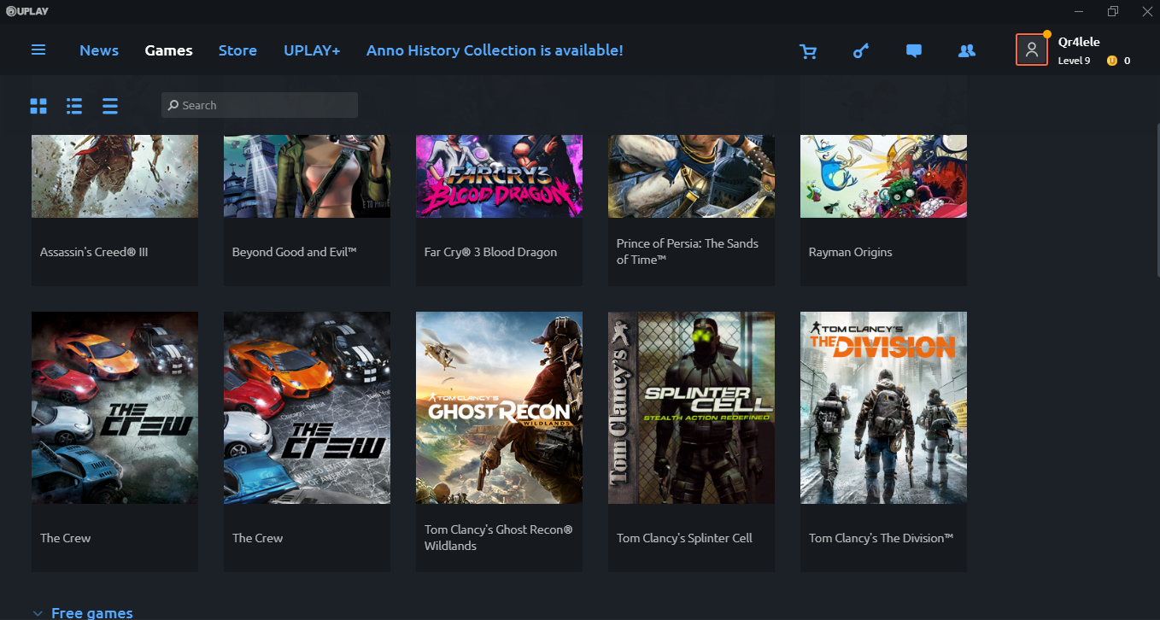Click the game library Search field
1160x620 pixels.
point(260,105)
